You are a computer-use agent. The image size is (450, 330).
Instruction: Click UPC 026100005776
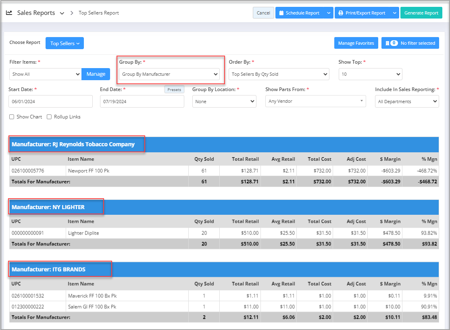(x=28, y=170)
